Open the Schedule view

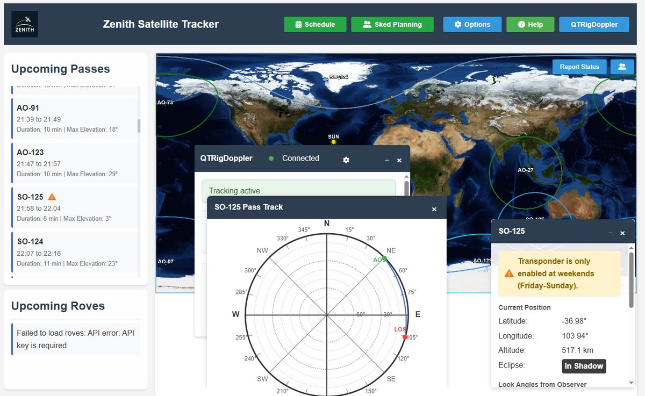pyautogui.click(x=315, y=24)
